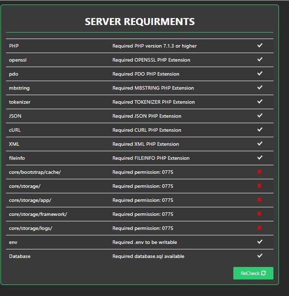Click 'Required CURL PHP Extension' text
Viewport: 289px width, 296px height.
pos(147,130)
